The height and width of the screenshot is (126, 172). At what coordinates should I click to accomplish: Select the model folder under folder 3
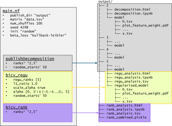coord(119,45)
